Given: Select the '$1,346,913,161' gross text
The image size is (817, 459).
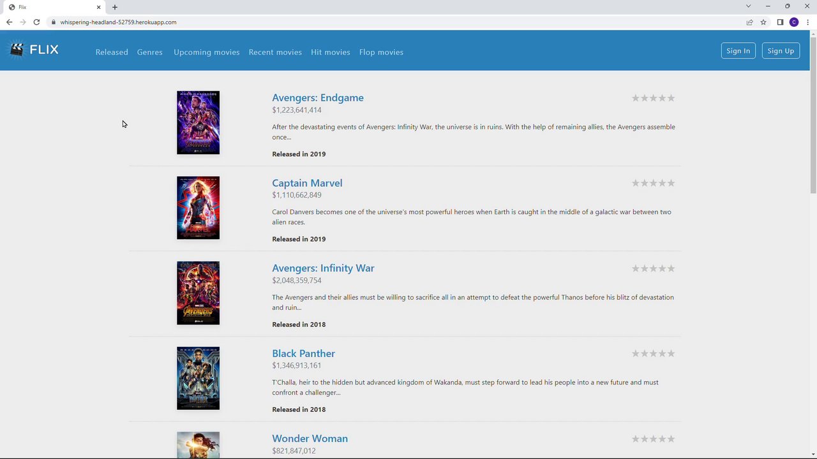Looking at the screenshot, I should [x=297, y=365].
